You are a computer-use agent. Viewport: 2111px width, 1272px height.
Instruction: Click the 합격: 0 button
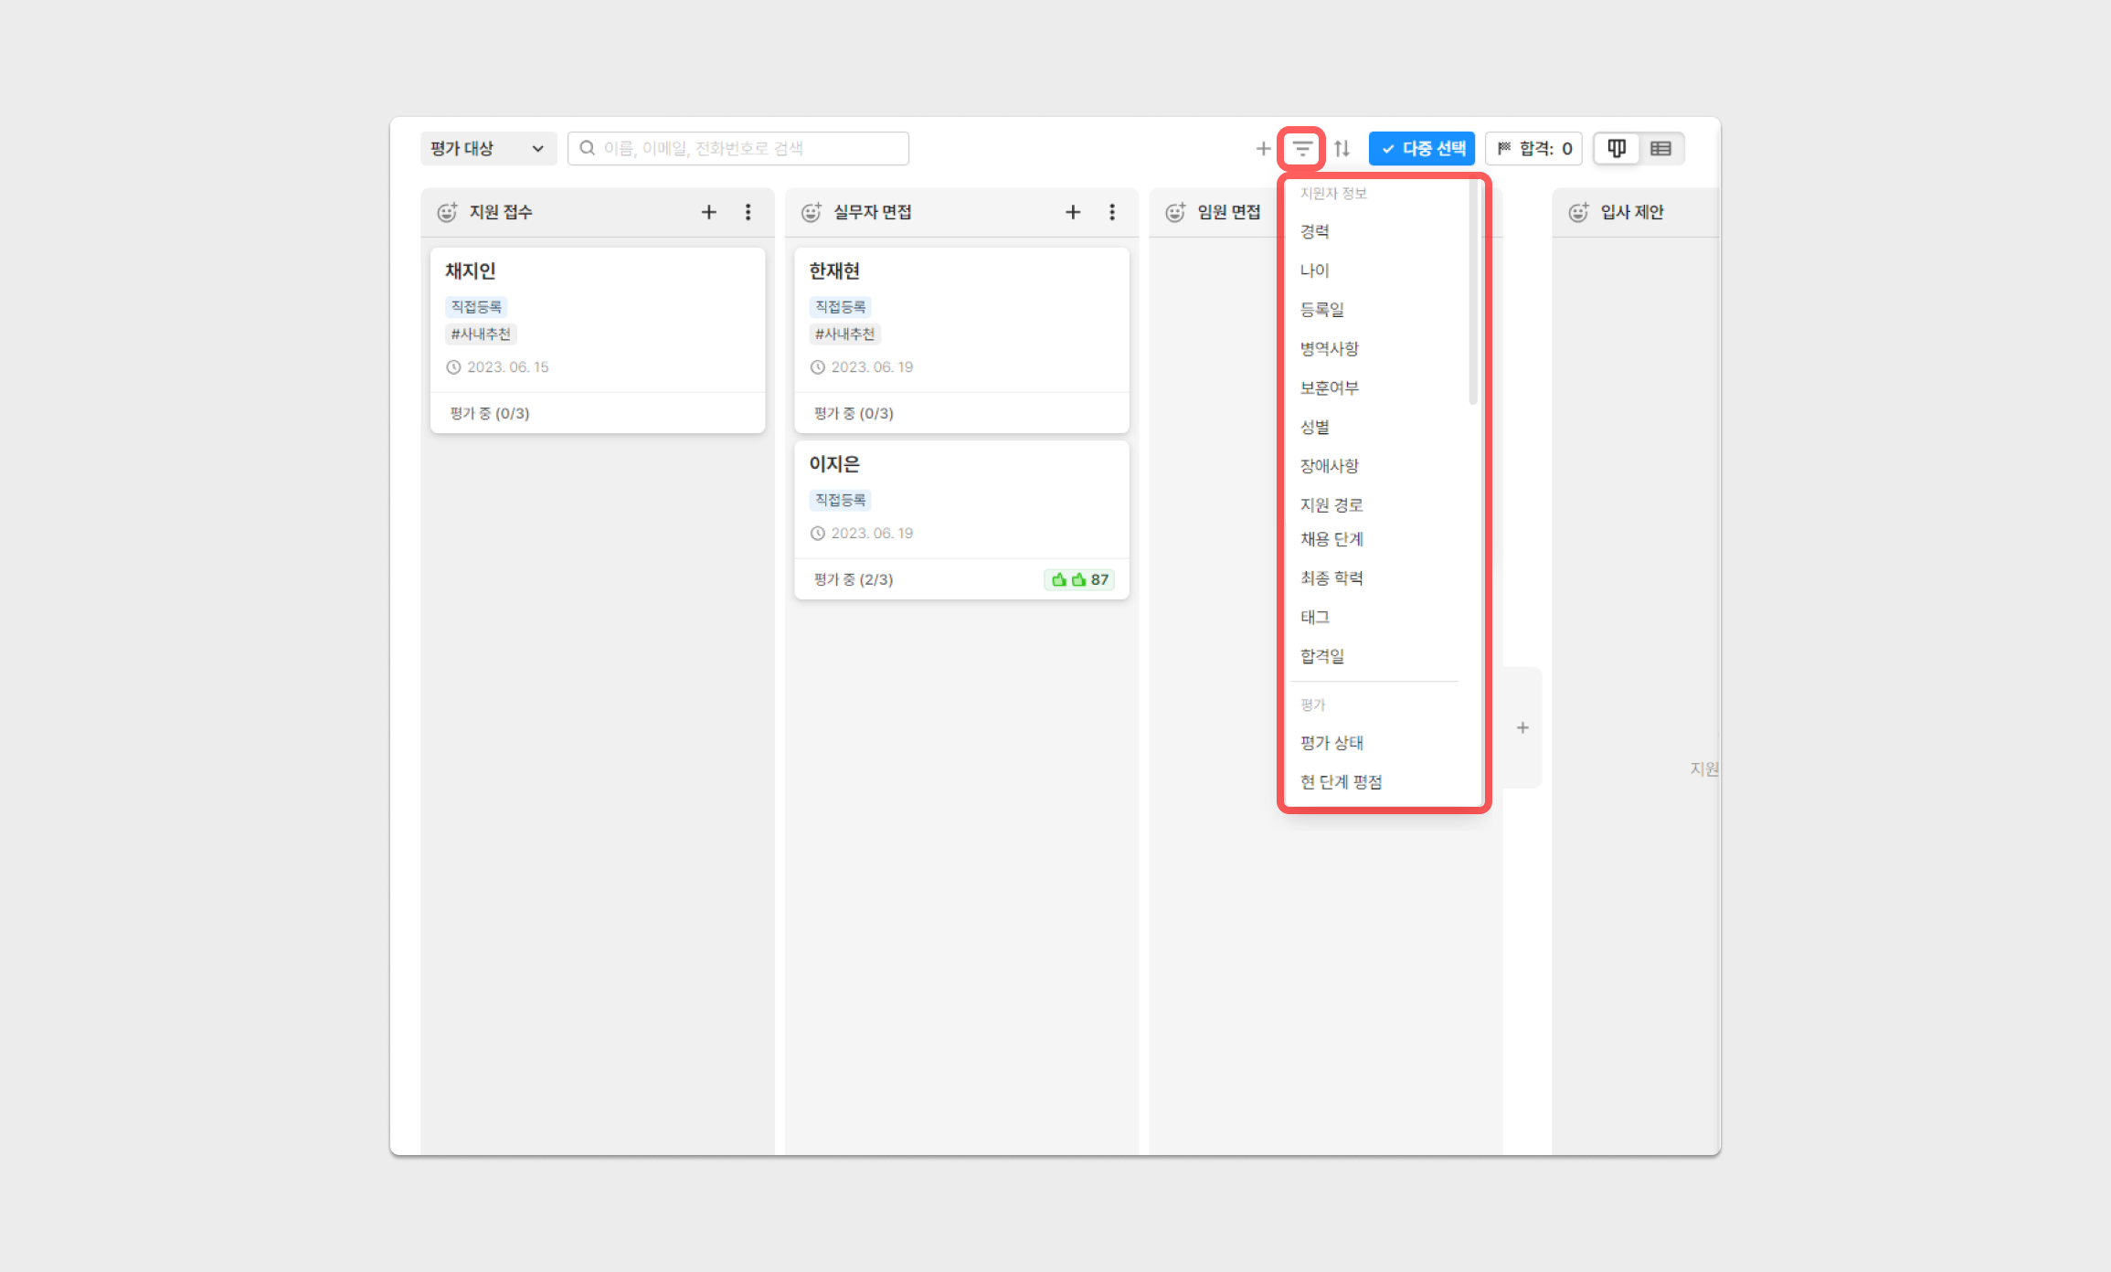pyautogui.click(x=1534, y=148)
